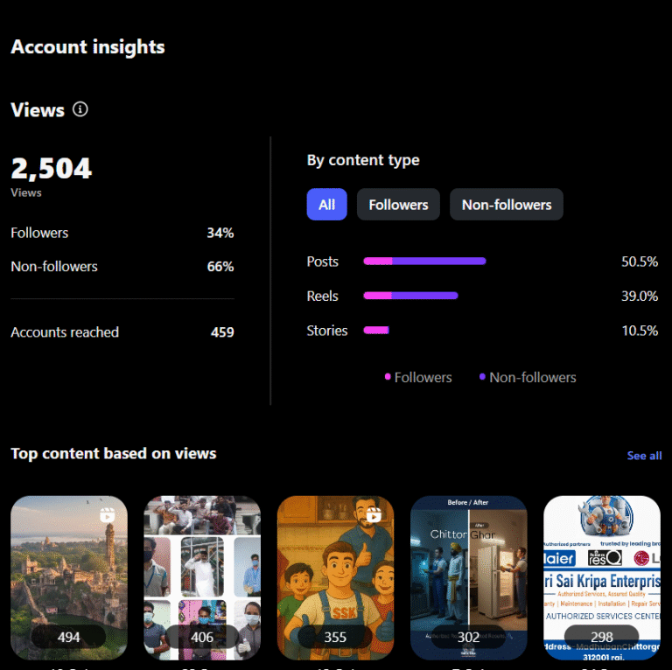Click the Reels 39.0% progress bar
The image size is (672, 670).
[410, 296]
